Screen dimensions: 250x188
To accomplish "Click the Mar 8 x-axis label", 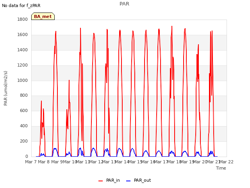I will pos(44,162).
